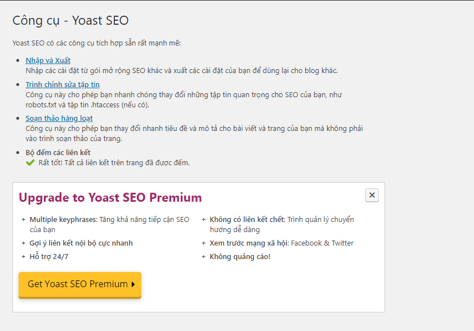Viewport: 474px width, 331px height.
Task: Click the plus icon beside Hỗ trợ 24/7
Action: coord(23,257)
